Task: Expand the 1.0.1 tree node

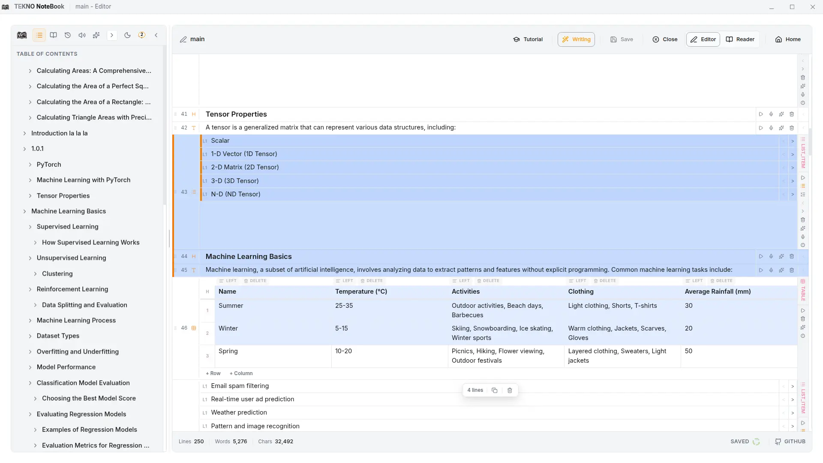Action: click(x=24, y=149)
